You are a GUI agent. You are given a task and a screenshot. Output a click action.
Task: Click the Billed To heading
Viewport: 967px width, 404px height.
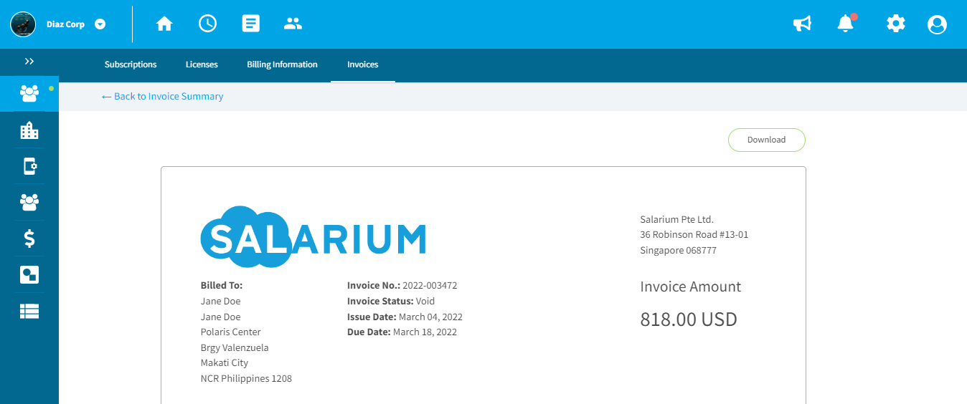[x=222, y=285]
